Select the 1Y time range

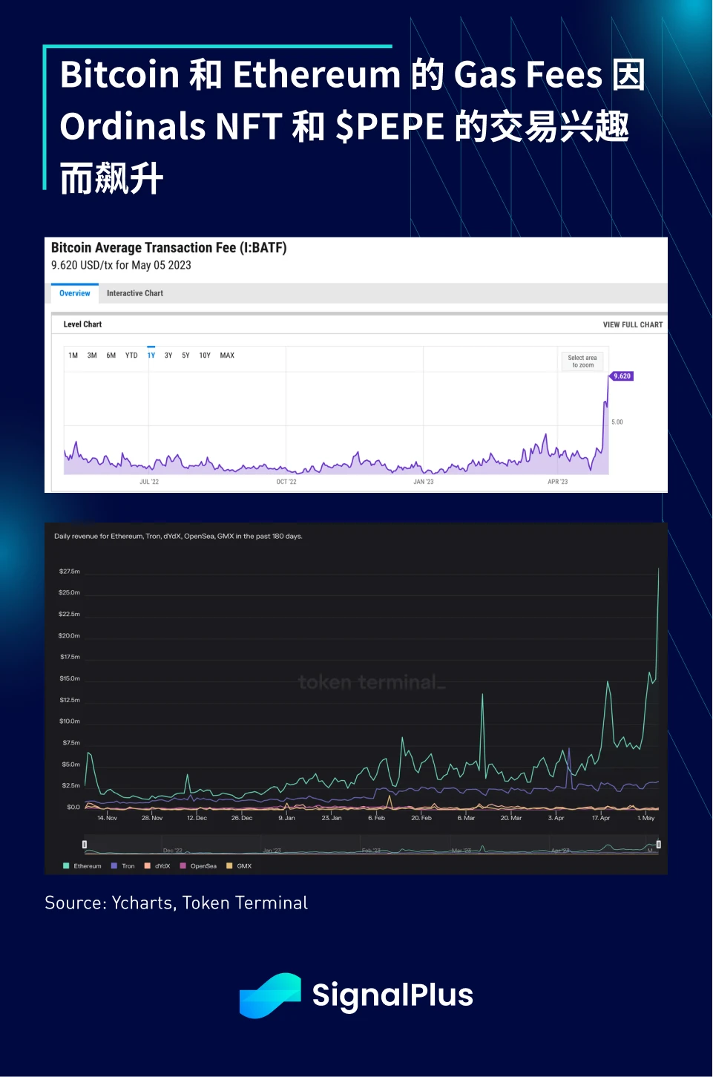(x=151, y=356)
